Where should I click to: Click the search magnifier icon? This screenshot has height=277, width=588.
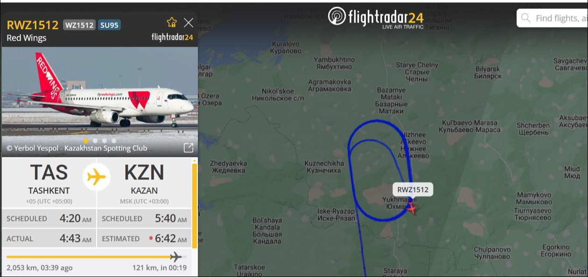tap(526, 18)
